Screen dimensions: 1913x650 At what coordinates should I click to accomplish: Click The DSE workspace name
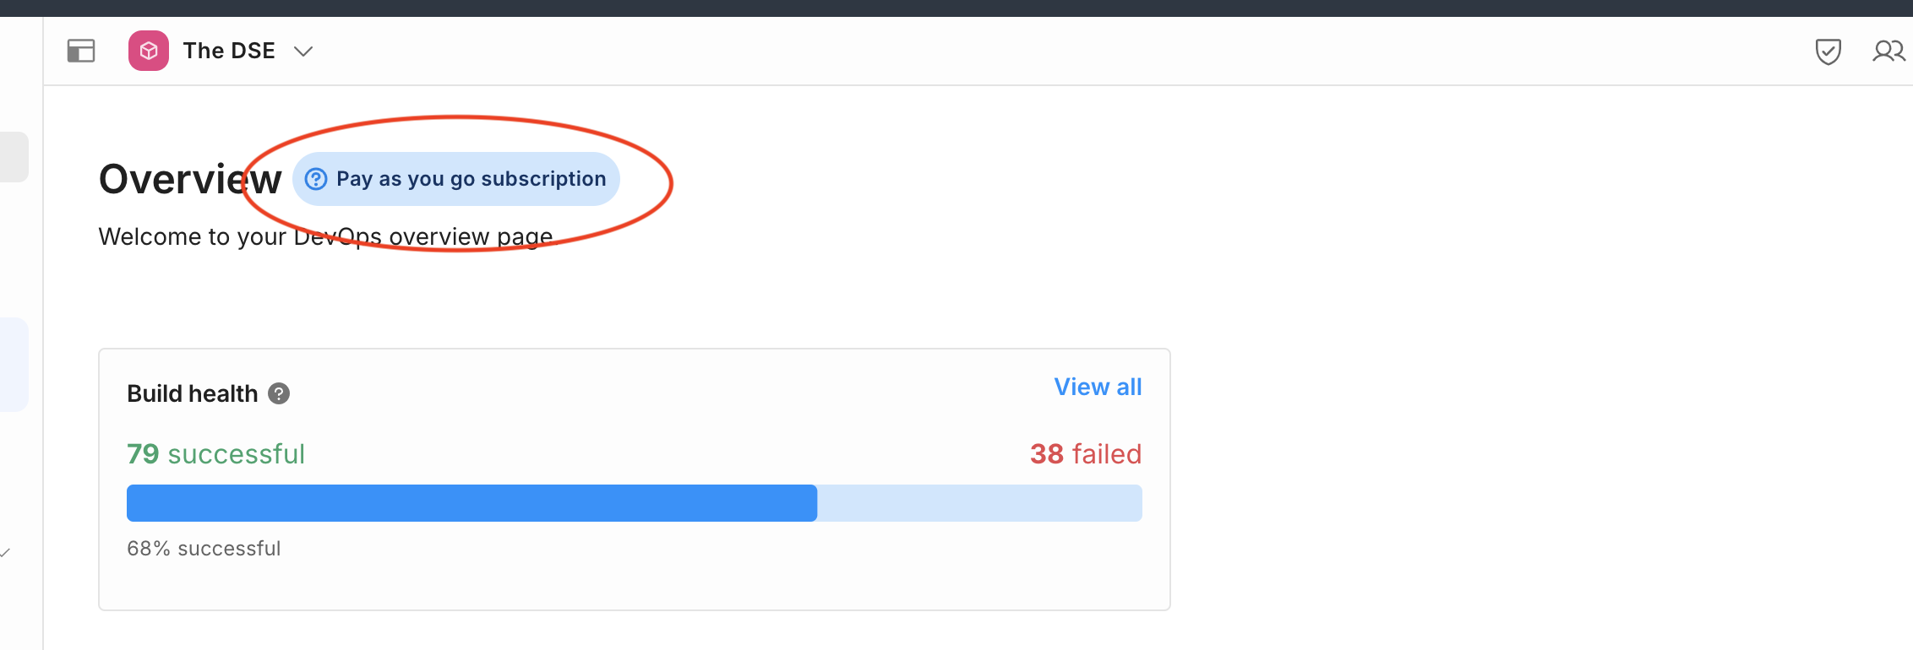229,51
